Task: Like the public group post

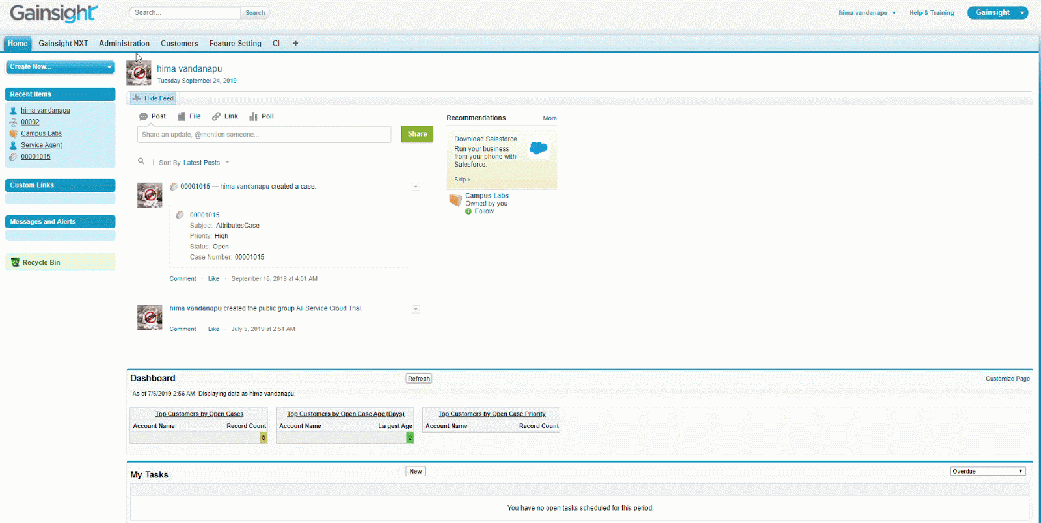Action: point(213,329)
